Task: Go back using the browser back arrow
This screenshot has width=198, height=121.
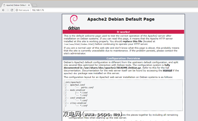Action: click(x=3, y=10)
